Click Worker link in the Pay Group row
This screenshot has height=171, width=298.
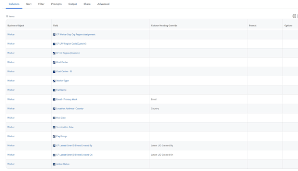pos(11,136)
